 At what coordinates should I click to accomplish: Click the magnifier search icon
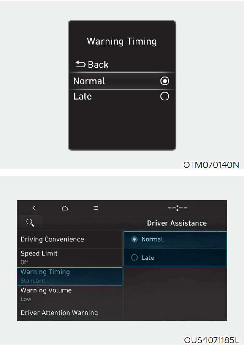coord(30,223)
